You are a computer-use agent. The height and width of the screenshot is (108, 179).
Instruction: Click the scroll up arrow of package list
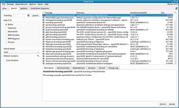tap(175, 12)
